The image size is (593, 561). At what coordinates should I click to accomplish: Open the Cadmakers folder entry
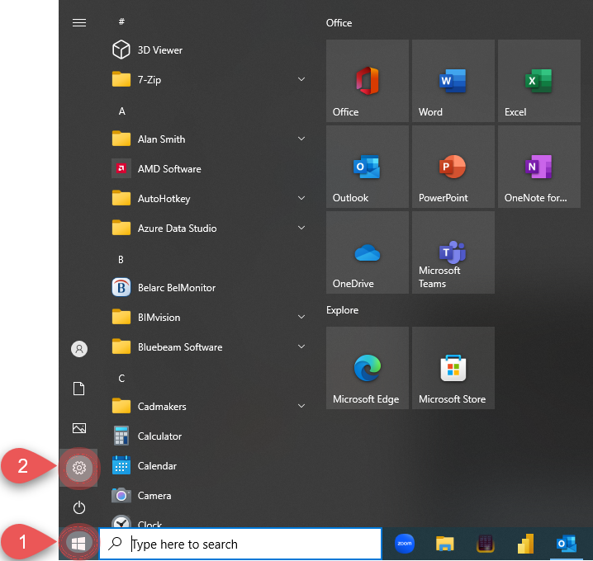point(210,407)
